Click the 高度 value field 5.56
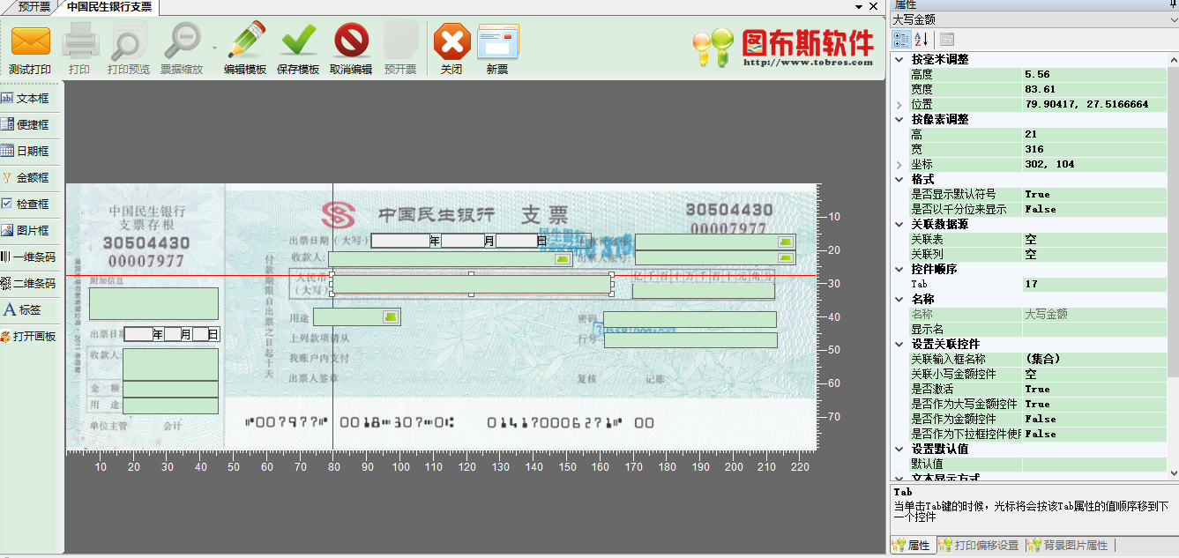This screenshot has width=1179, height=558. (x=1093, y=75)
